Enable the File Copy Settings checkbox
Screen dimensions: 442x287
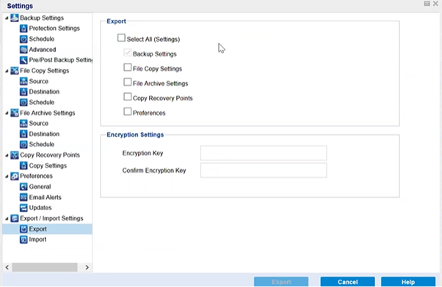(128, 67)
